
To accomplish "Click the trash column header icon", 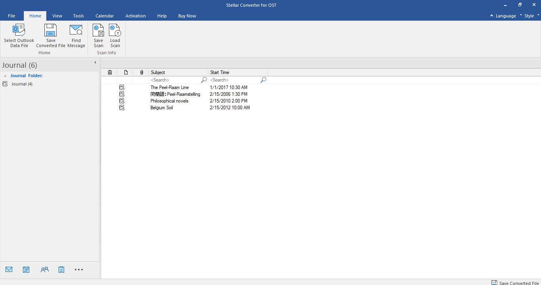I will click(x=110, y=72).
